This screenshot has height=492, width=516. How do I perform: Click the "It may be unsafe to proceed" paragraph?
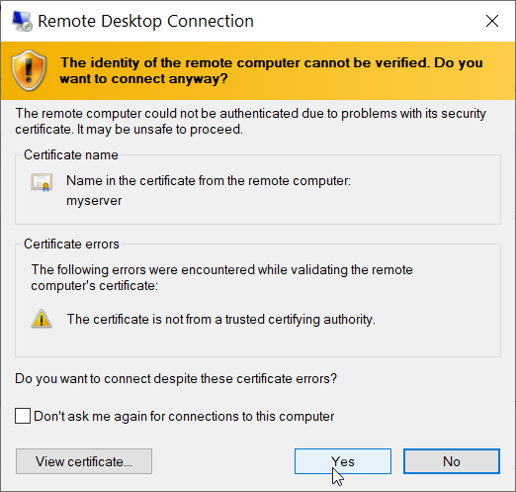tap(250, 121)
